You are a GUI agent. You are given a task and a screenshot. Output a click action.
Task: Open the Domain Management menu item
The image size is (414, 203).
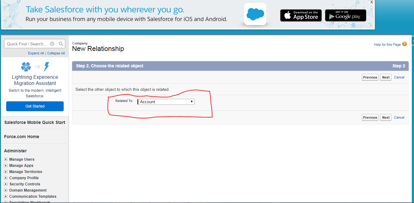(28, 190)
